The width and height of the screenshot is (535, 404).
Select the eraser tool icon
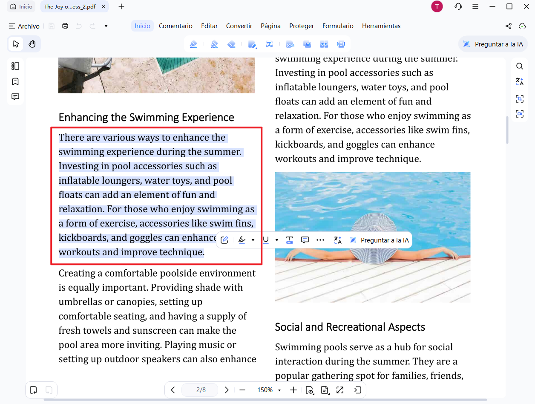pyautogui.click(x=231, y=44)
